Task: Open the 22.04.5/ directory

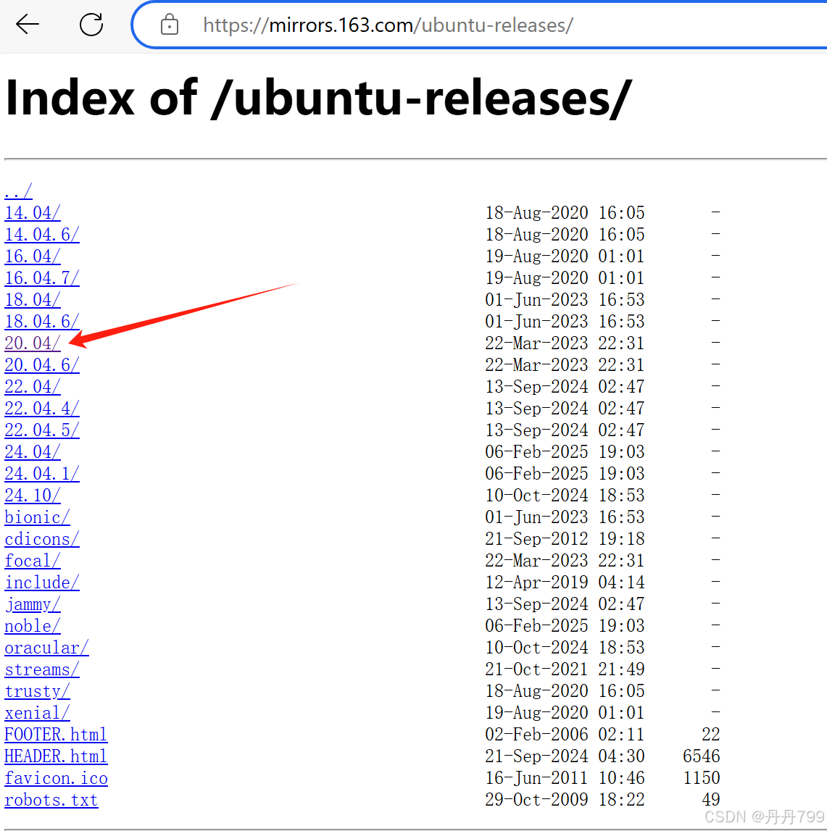Action: 42,430
